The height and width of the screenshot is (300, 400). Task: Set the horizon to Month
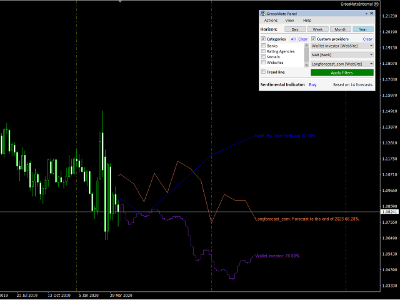(340, 29)
